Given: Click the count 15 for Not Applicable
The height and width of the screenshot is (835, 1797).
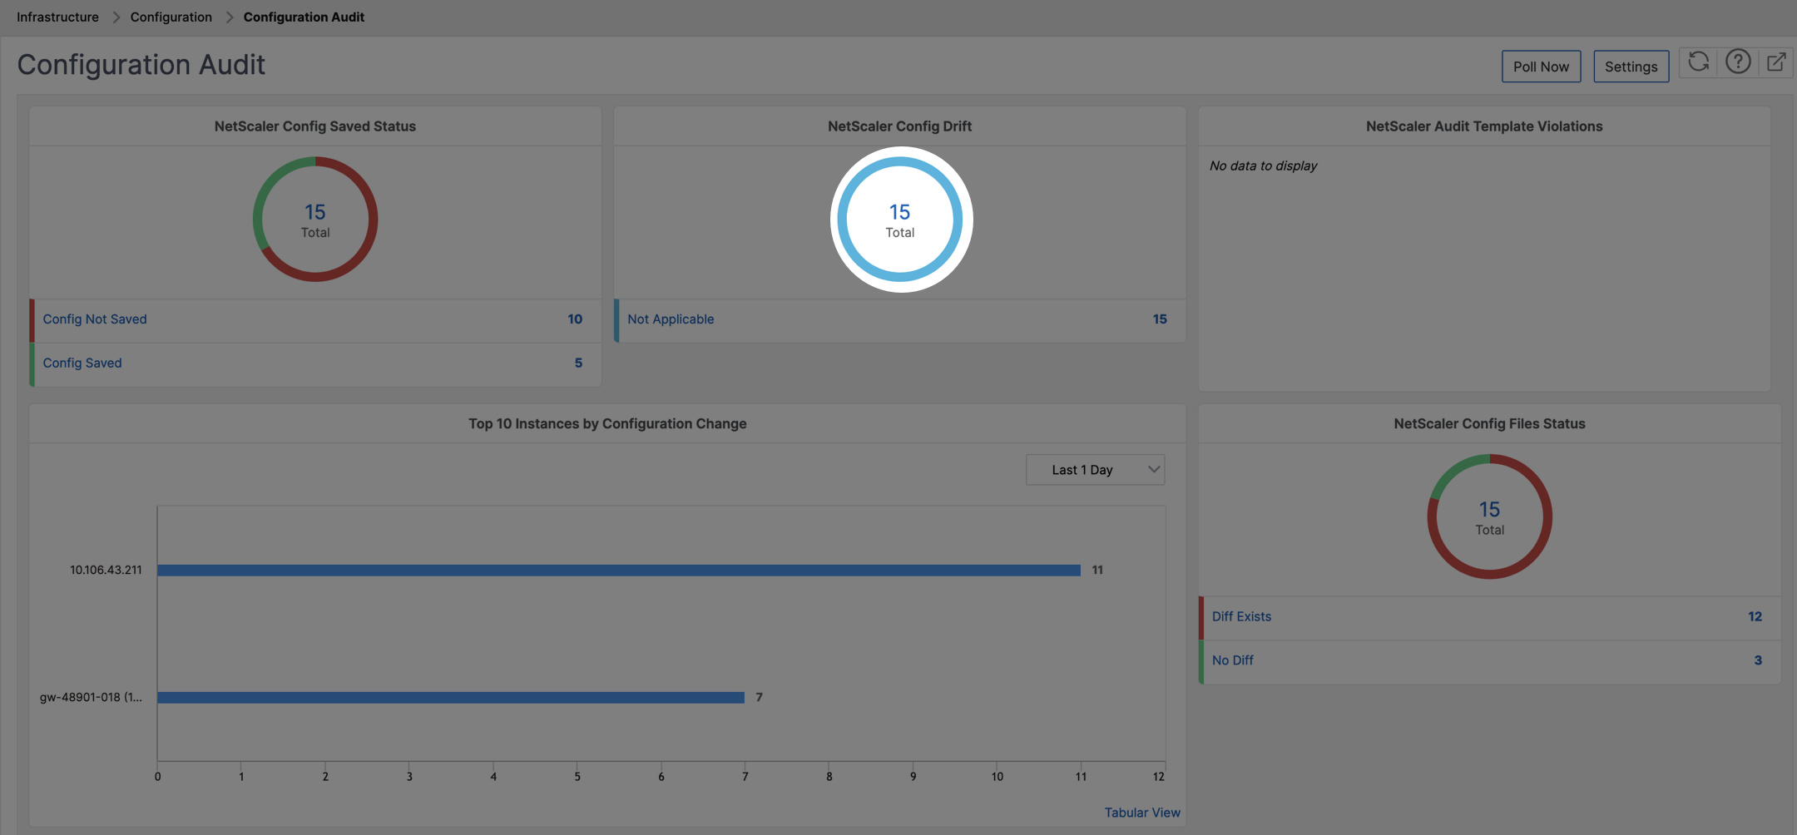Looking at the screenshot, I should click(1159, 319).
